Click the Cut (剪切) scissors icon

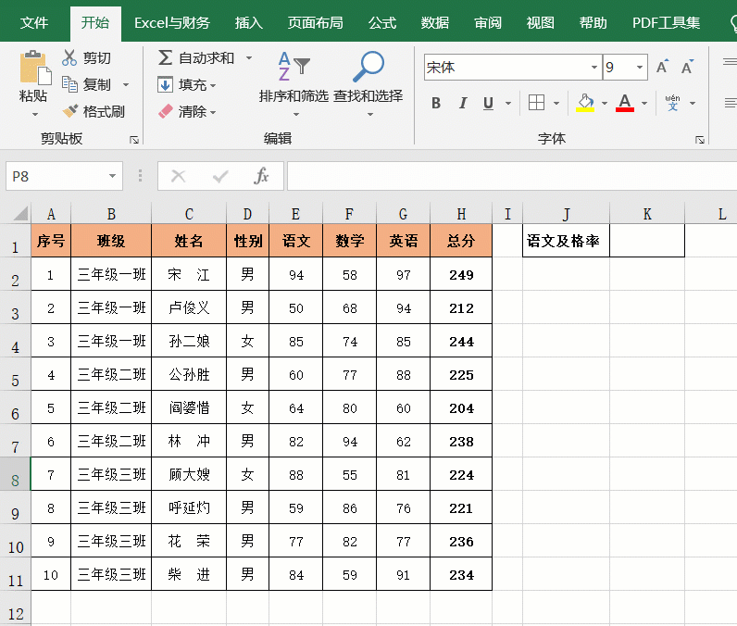click(x=70, y=57)
